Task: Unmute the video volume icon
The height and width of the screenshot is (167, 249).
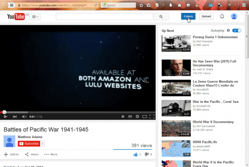Action: 24,116
